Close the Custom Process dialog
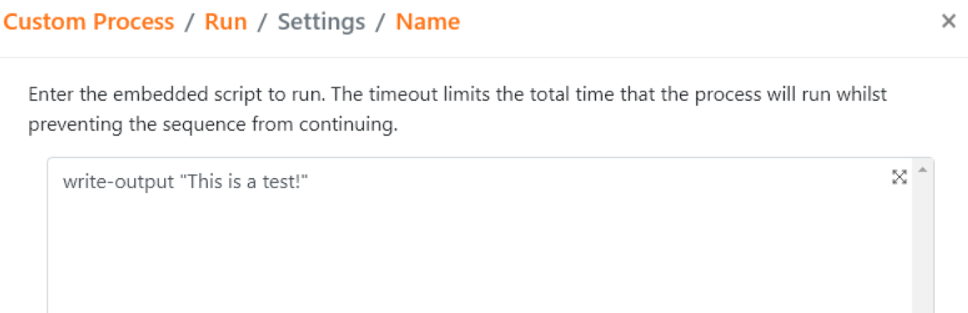Viewport: 968px width, 313px height. click(x=948, y=22)
